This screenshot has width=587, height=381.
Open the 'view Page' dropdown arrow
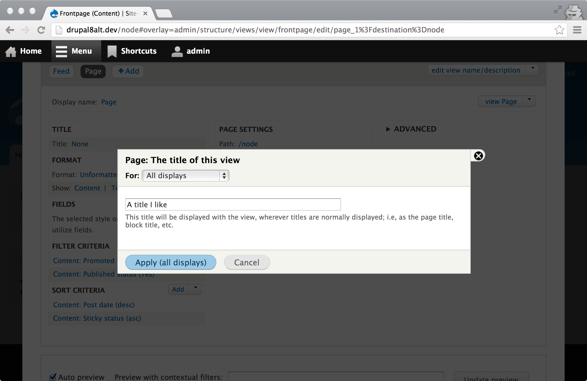pyautogui.click(x=529, y=101)
